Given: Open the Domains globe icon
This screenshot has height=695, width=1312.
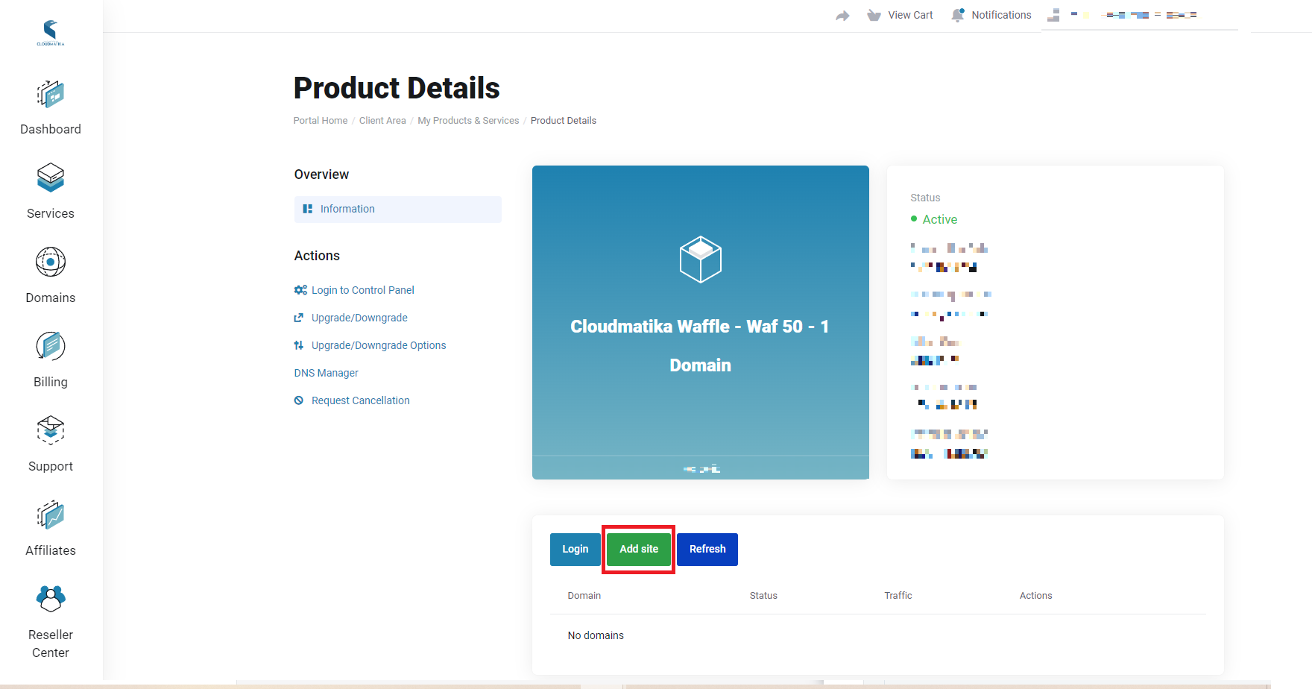Looking at the screenshot, I should 51,262.
